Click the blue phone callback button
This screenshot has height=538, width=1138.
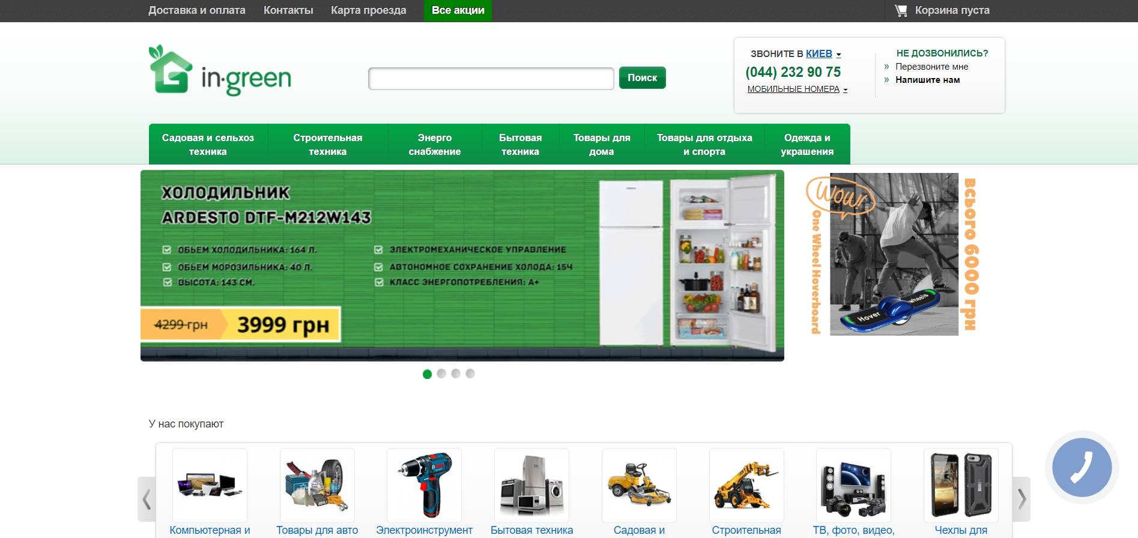point(1082,467)
